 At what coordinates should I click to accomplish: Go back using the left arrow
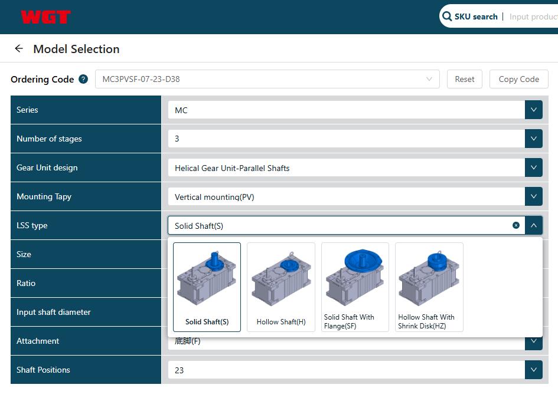click(x=19, y=49)
